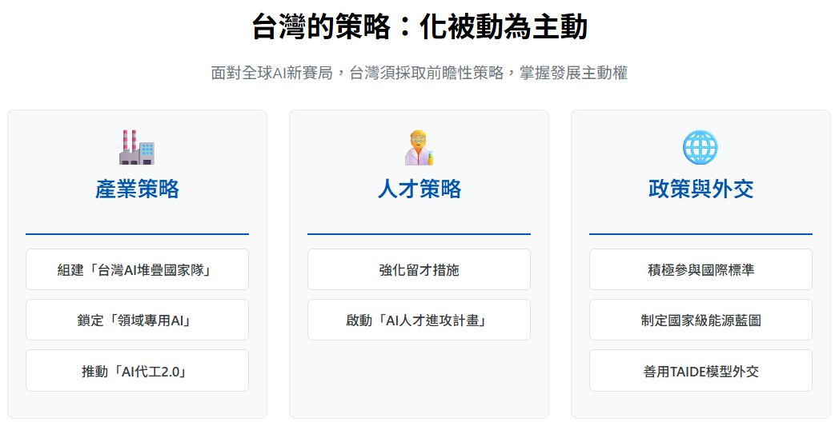Image resolution: width=839 pixels, height=422 pixels.
Task: Click the 產業策略 card heading
Action: tap(137, 189)
